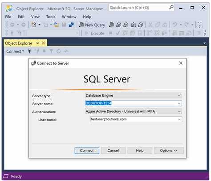Click the Open File folder icon
The width and height of the screenshot is (211, 181).
[57, 25]
